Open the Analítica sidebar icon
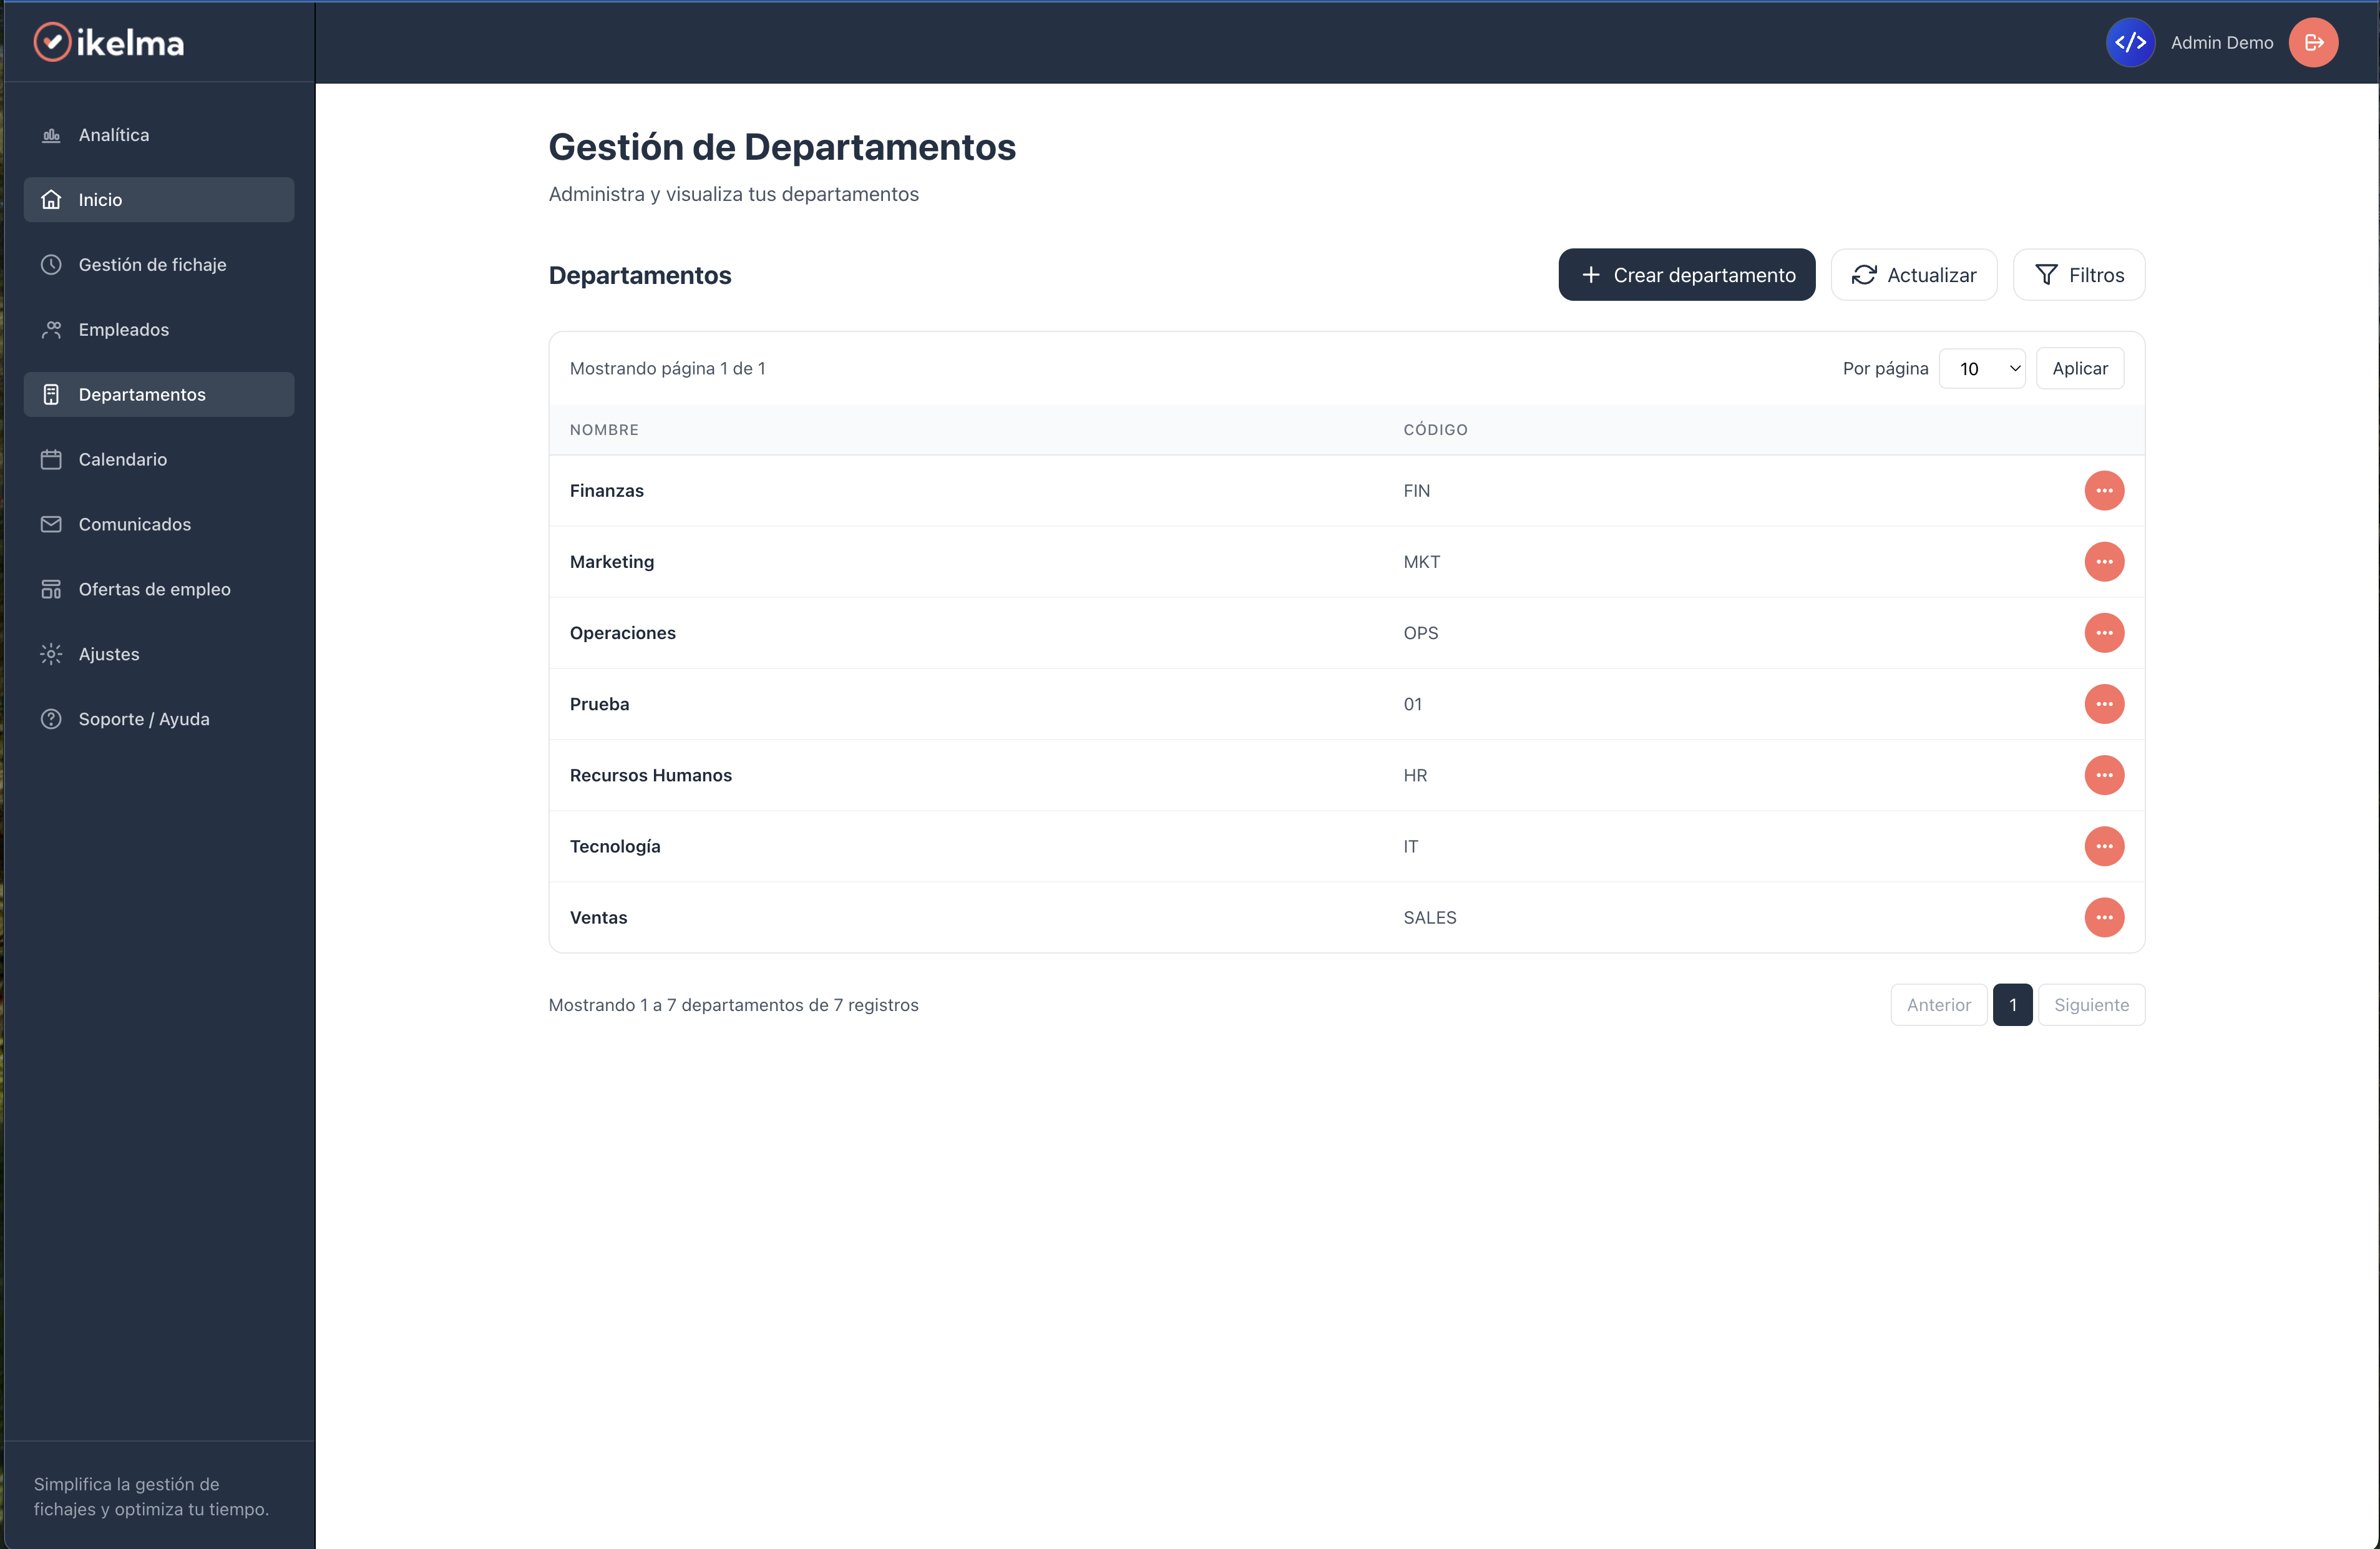 tap(52, 134)
